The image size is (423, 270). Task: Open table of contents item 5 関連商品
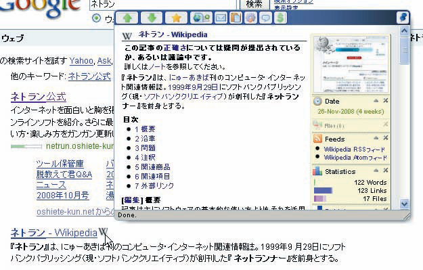(153, 167)
